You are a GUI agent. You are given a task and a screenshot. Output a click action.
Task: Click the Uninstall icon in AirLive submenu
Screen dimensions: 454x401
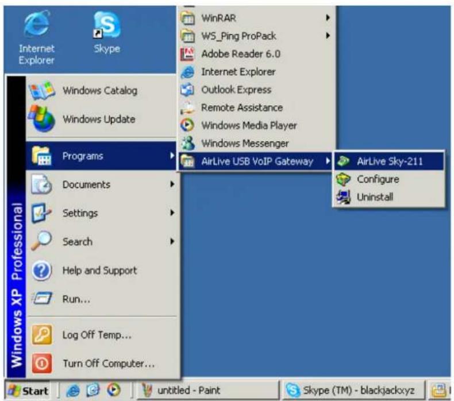click(344, 197)
